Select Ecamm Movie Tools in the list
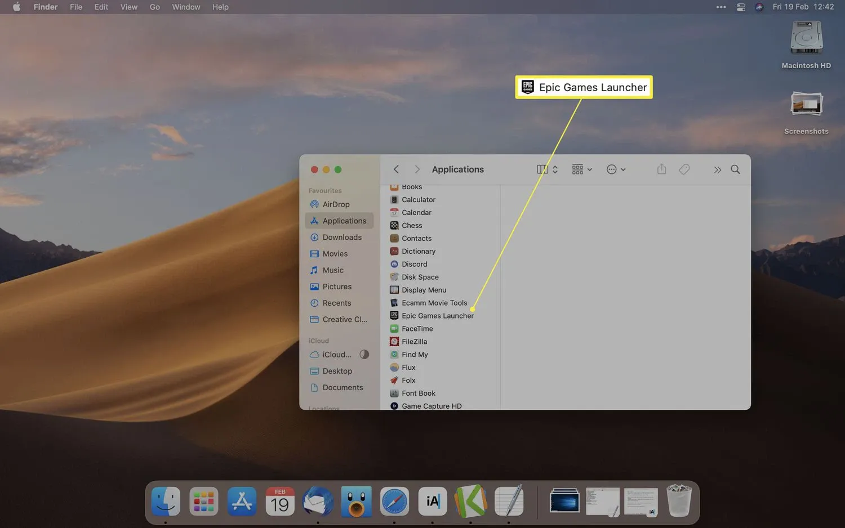Viewport: 845px width, 528px height. tap(429, 303)
